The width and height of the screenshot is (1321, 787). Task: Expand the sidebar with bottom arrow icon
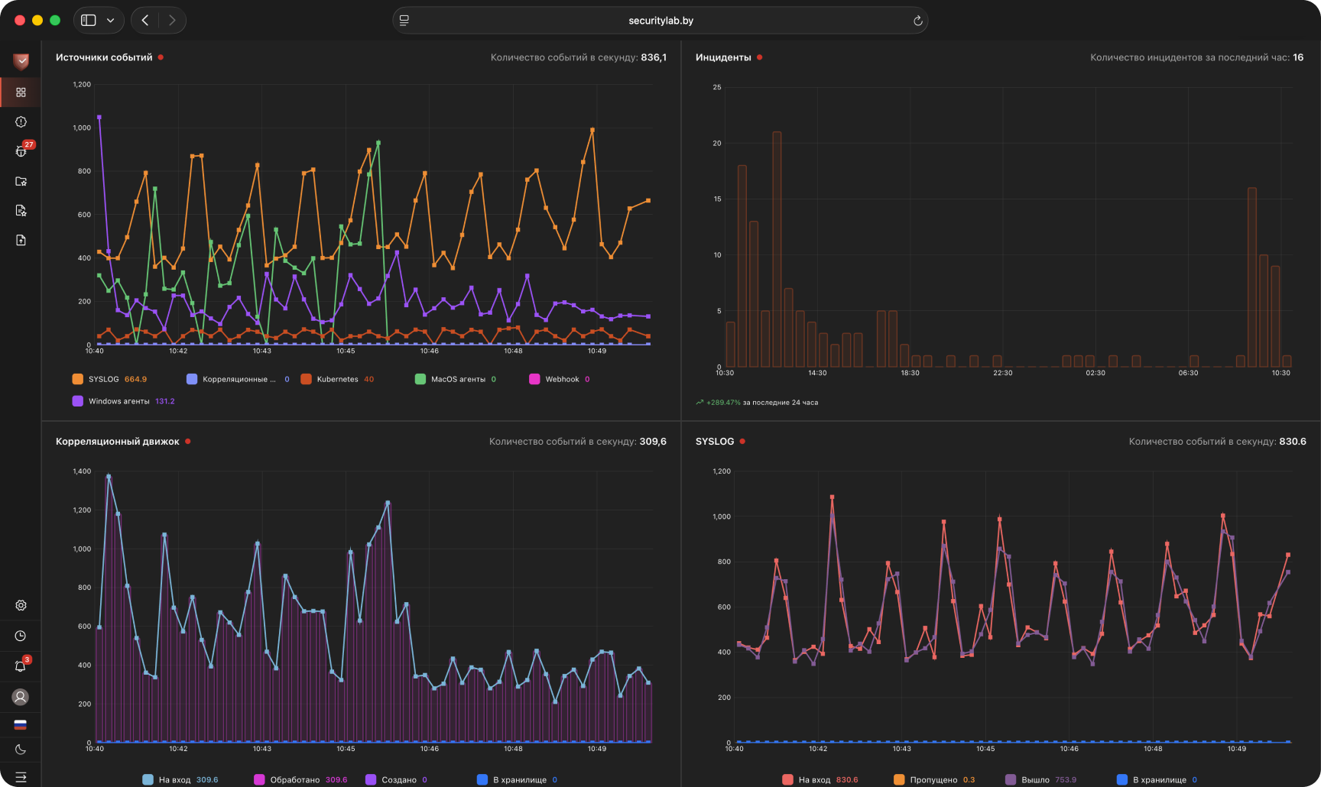[21, 777]
